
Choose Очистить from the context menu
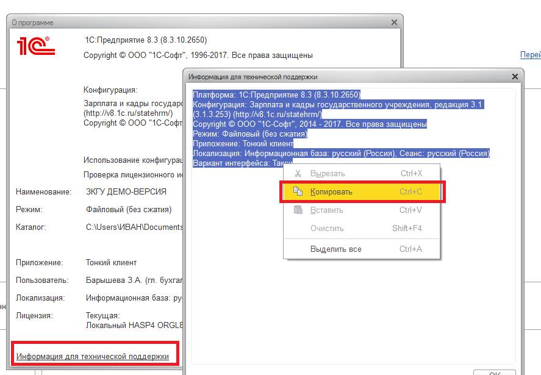362,229
